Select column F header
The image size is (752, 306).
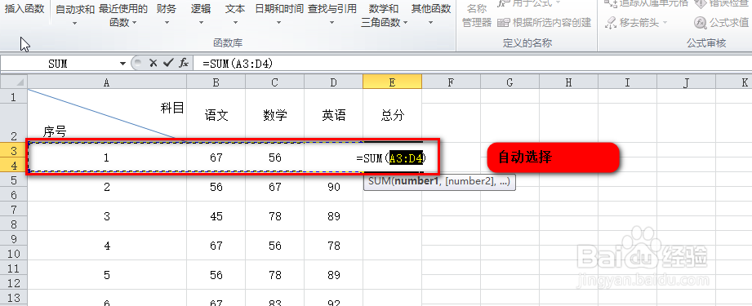[451, 82]
